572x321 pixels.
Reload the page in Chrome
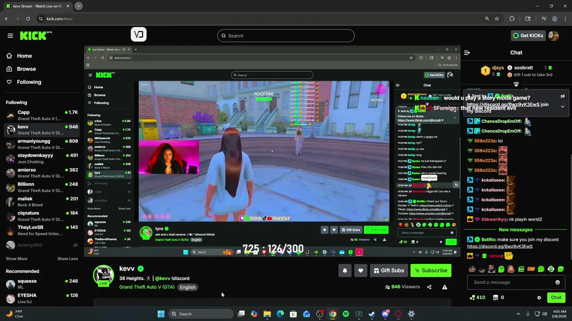tap(28, 19)
